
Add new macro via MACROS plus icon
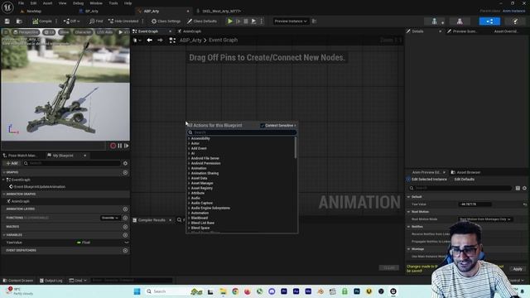(x=125, y=227)
